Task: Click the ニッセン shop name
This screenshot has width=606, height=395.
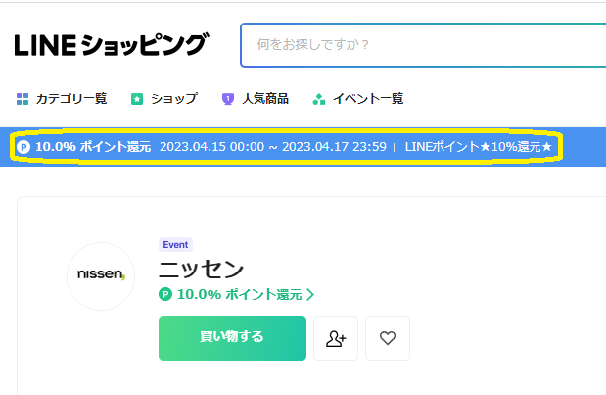Action: [201, 270]
